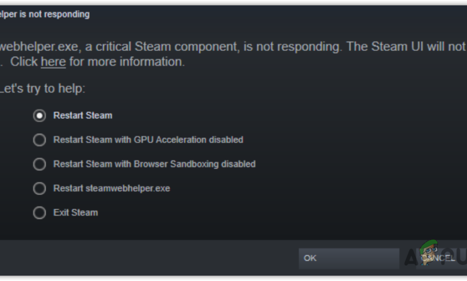Viewport: 467px width, 281px height.
Task: Click the "Restart steamwebhelper.exe" label text
Action: tap(111, 188)
